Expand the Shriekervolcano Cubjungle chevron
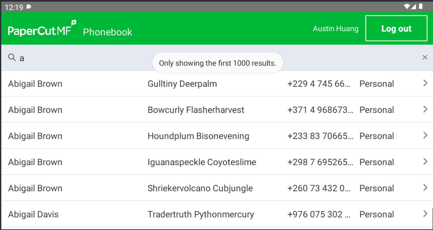The image size is (433, 230). 425,188
